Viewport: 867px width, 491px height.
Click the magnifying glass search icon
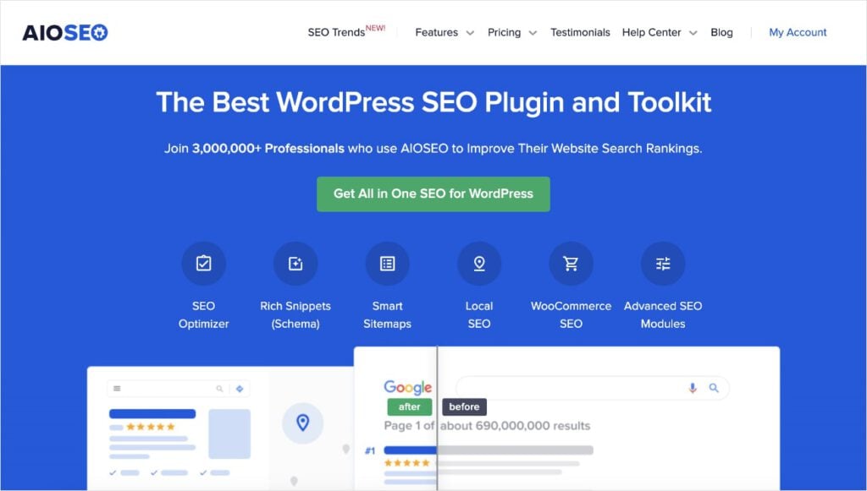tap(714, 387)
